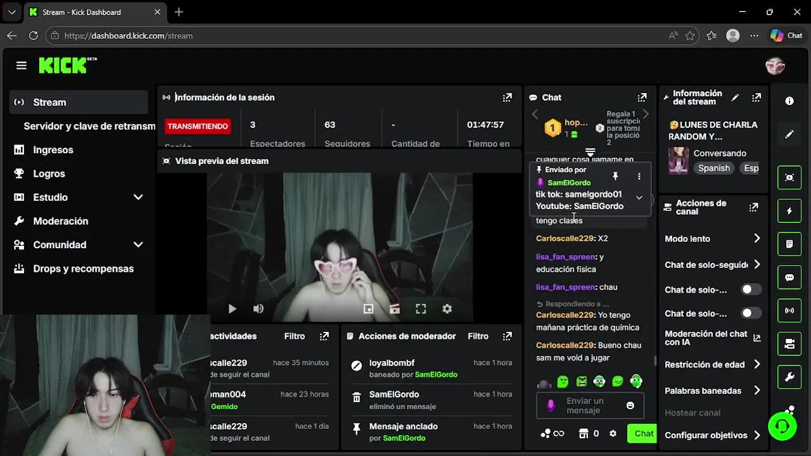Click the lightning bolt sidebar icon

[x=789, y=211]
